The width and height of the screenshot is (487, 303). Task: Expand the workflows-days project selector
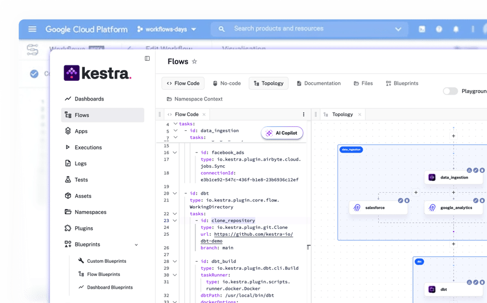tap(167, 29)
